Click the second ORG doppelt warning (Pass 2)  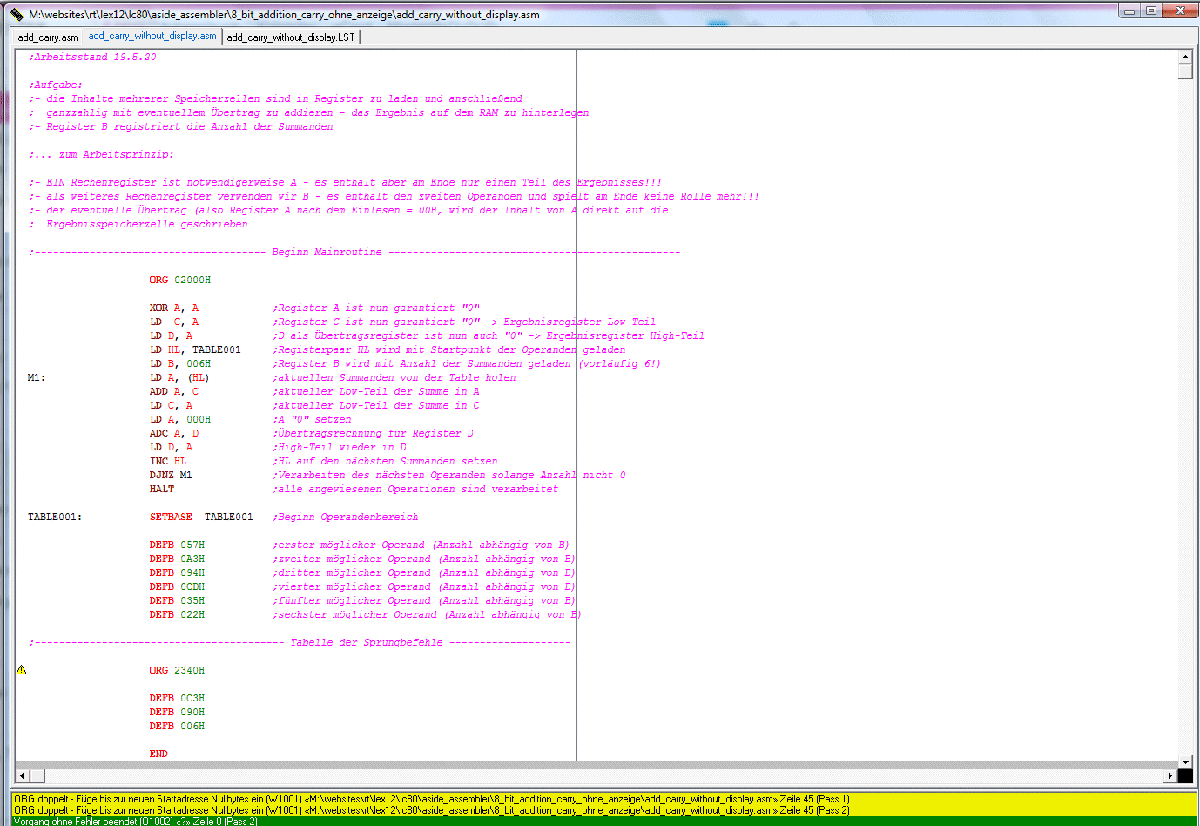[431, 810]
